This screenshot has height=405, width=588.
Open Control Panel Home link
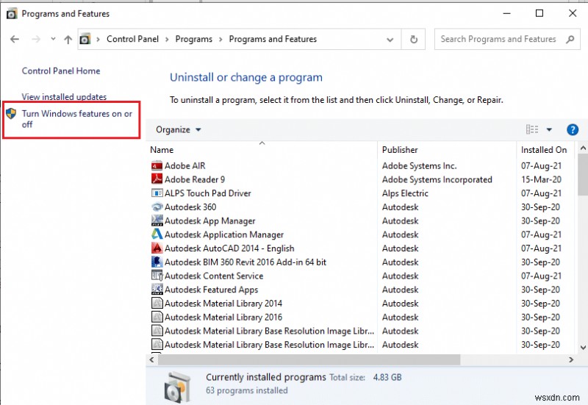61,71
